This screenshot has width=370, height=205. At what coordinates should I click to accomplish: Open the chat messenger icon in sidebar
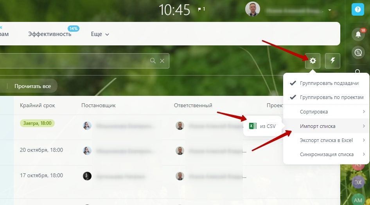358,52
